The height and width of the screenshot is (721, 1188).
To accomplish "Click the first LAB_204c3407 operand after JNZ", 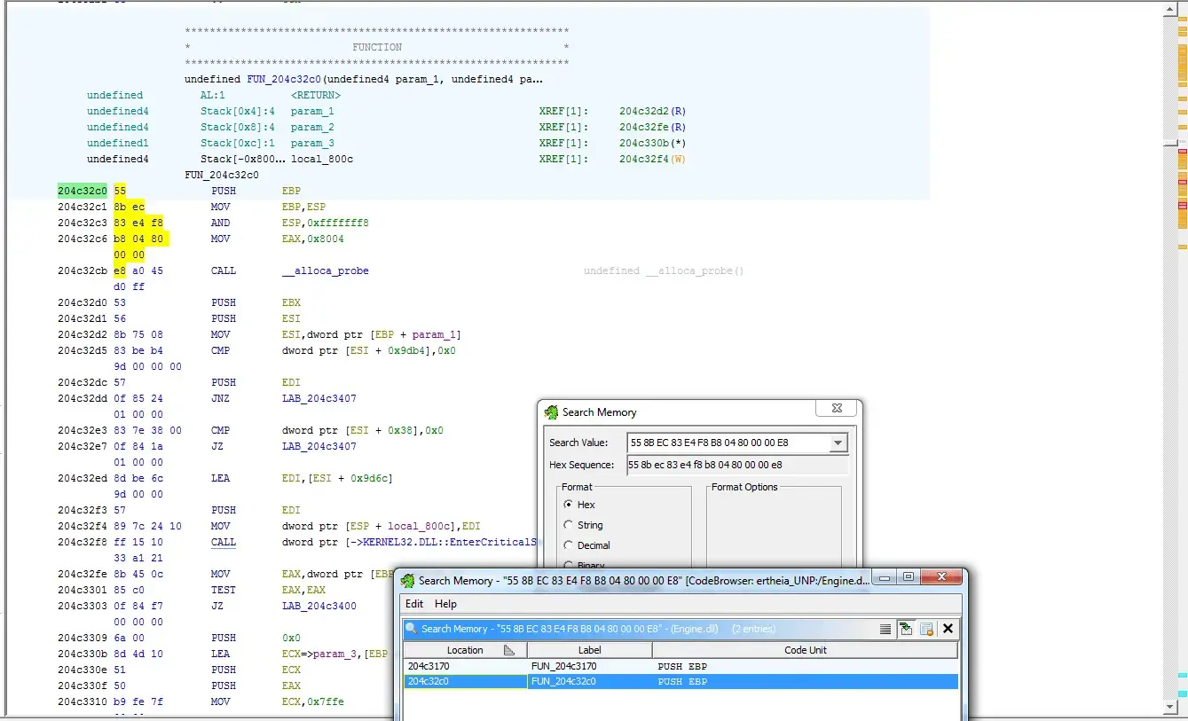I will coord(319,398).
